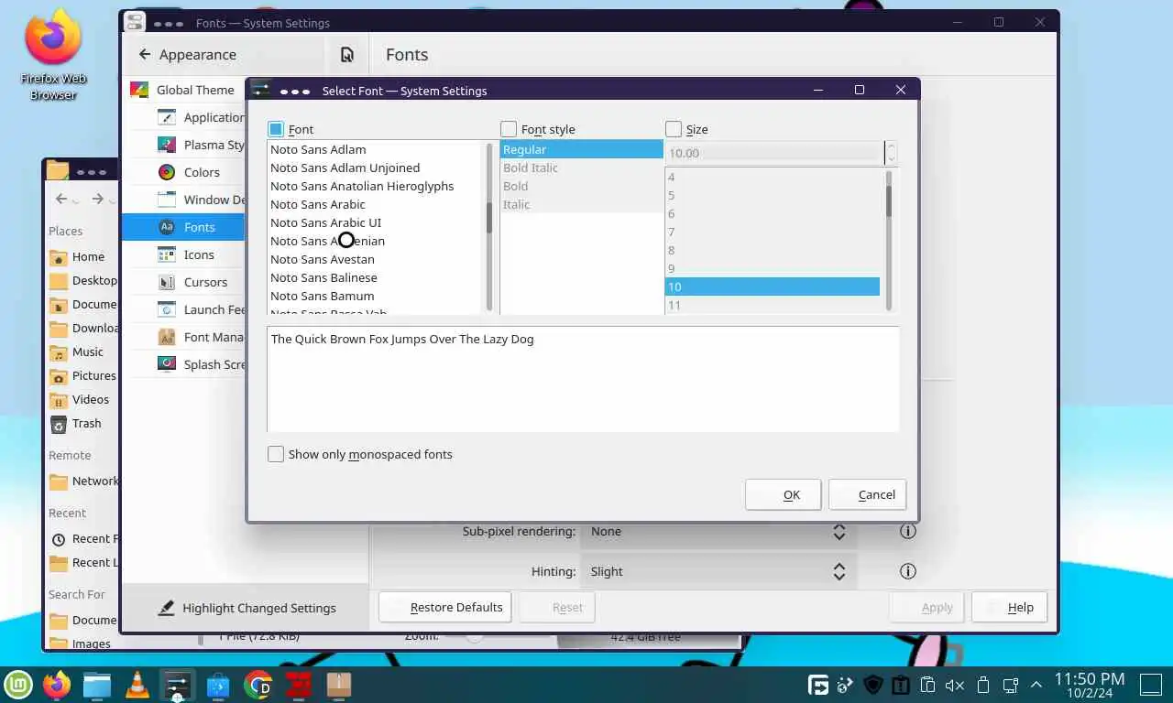The height and width of the screenshot is (703, 1173).
Task: Open the Hinting dropdown
Action: pos(718,571)
